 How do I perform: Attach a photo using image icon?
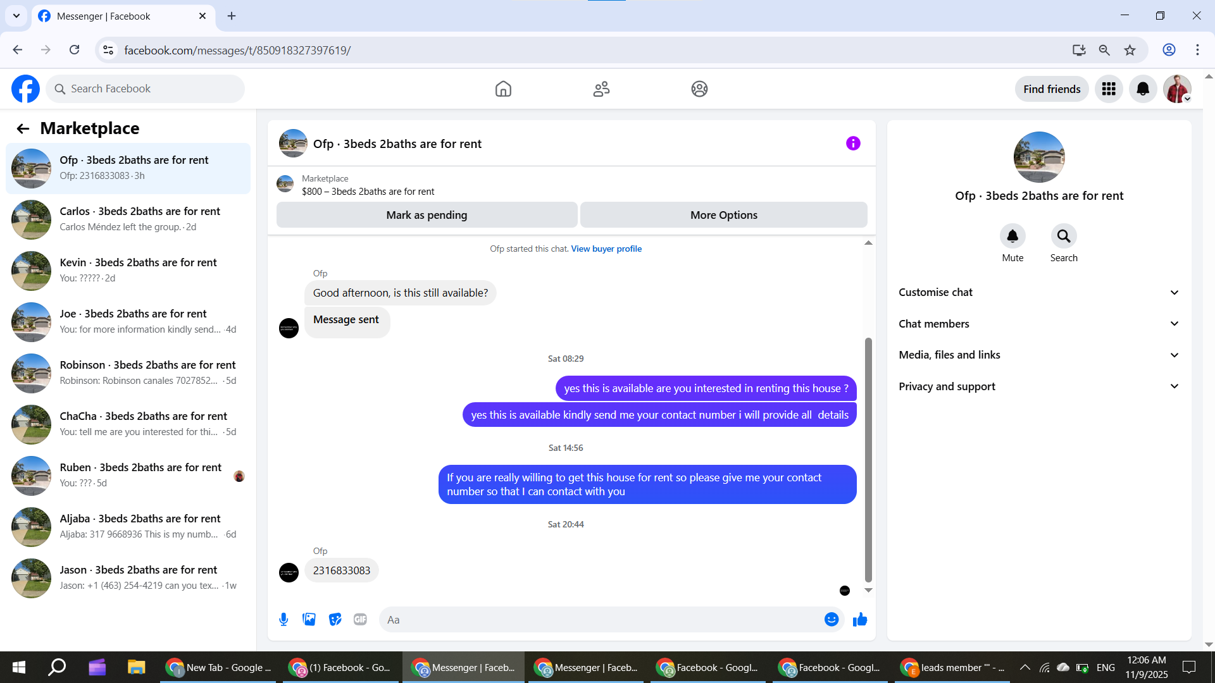pos(309,620)
